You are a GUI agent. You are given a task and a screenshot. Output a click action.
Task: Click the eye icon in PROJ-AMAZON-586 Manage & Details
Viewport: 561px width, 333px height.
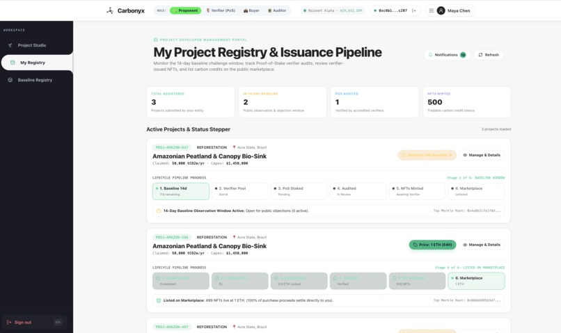point(465,245)
